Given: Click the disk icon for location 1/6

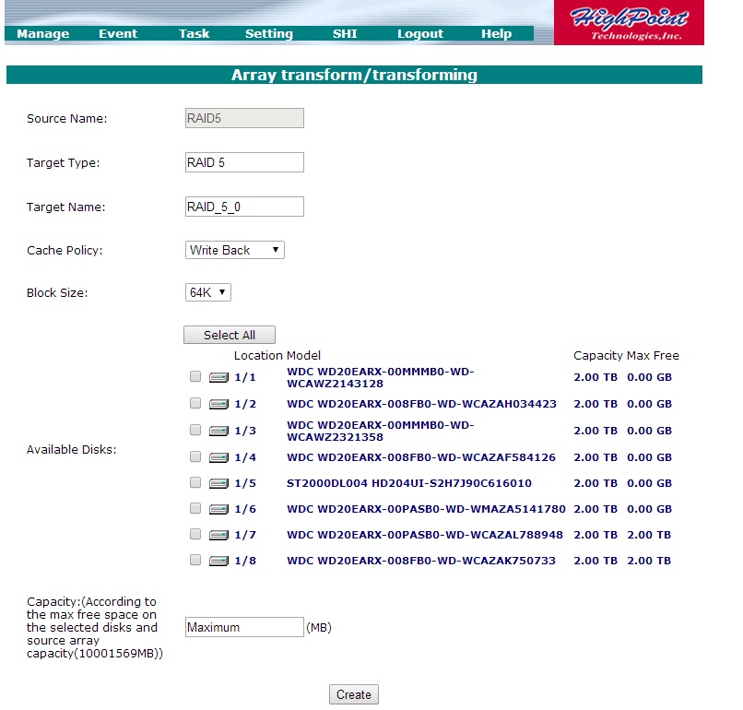Looking at the screenshot, I should [x=218, y=509].
